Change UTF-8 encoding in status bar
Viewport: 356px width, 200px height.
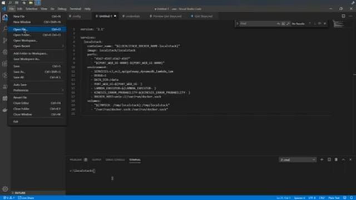tap(312, 198)
